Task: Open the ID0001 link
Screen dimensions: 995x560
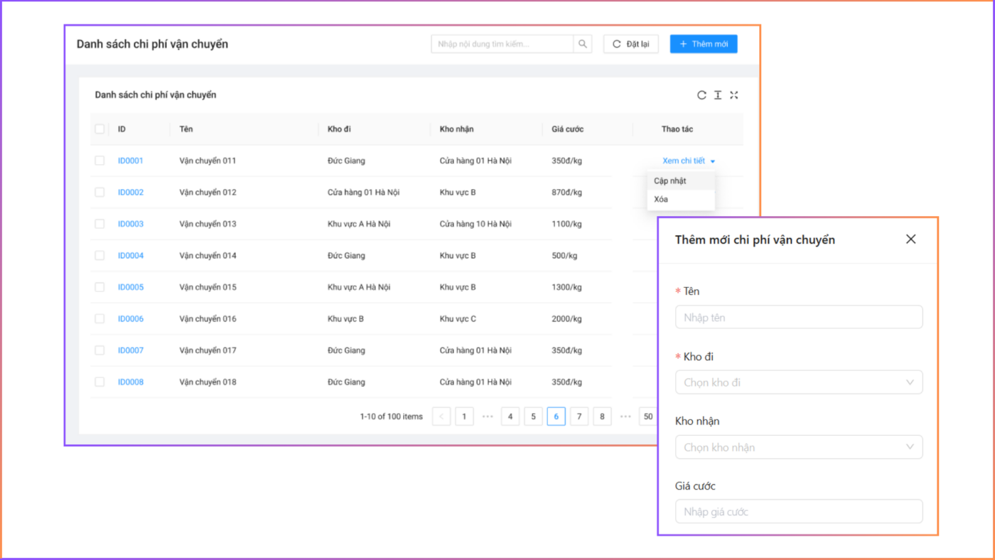Action: [x=131, y=161]
